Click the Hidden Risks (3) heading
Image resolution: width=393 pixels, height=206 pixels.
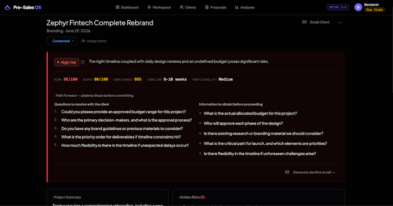coord(191,197)
